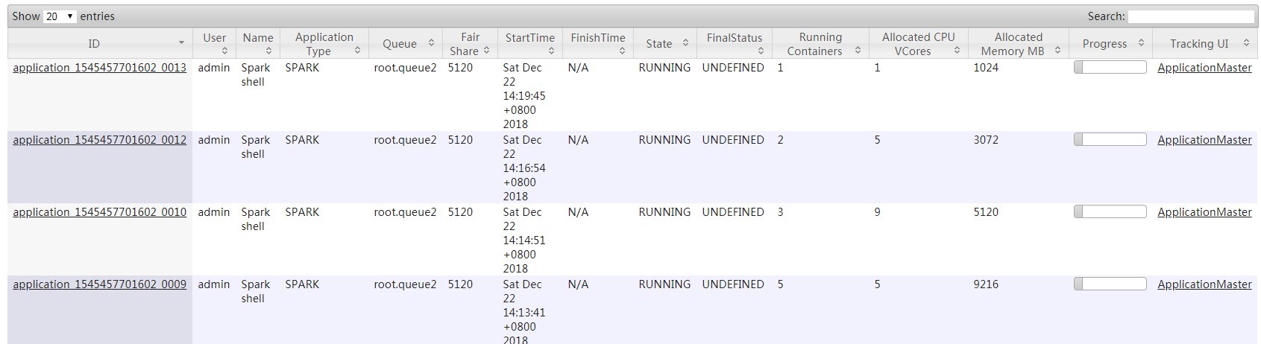
Task: Open ApplicationMaster for application 0012
Action: coord(1204,140)
